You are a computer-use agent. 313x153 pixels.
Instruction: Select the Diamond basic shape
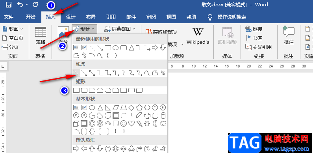[x=131, y=108]
